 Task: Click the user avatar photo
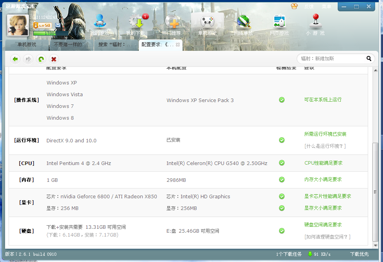tap(18, 25)
